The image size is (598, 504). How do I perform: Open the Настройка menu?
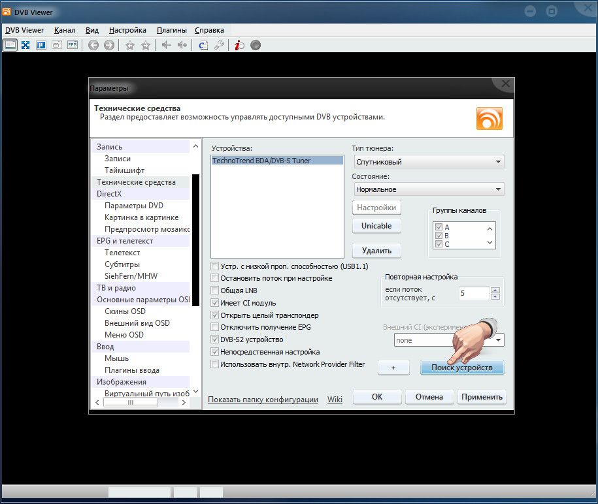click(x=127, y=30)
